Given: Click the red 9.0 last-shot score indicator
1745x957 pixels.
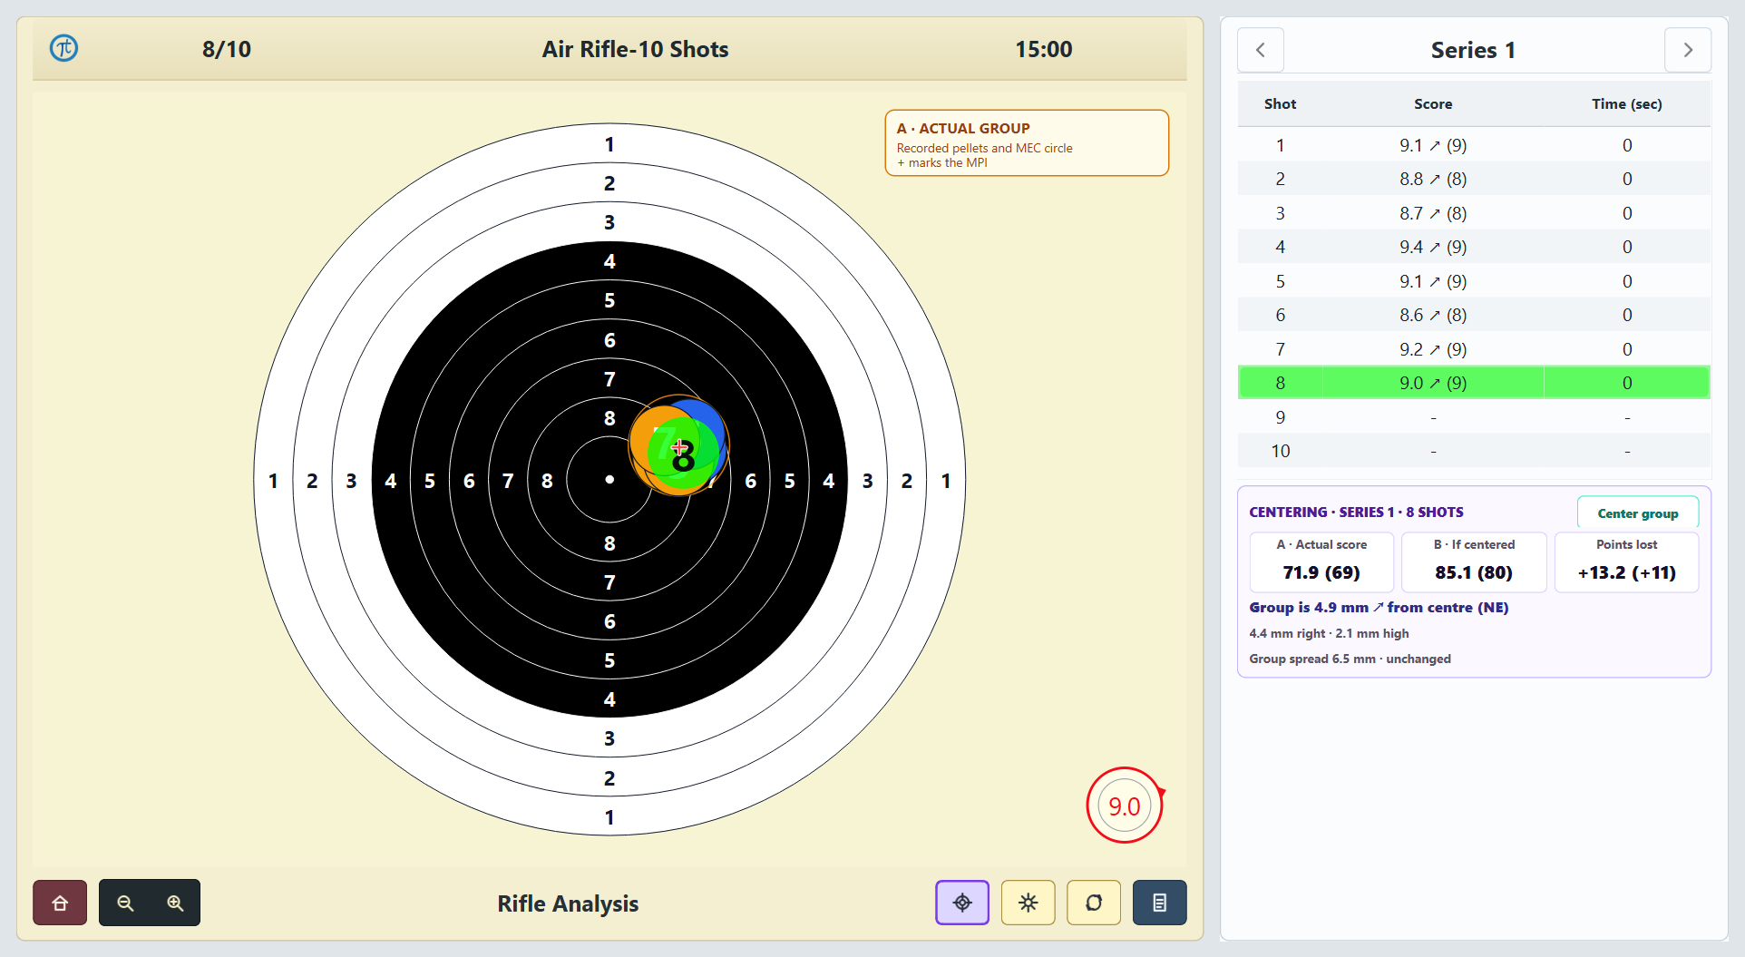Looking at the screenshot, I should (x=1125, y=806).
